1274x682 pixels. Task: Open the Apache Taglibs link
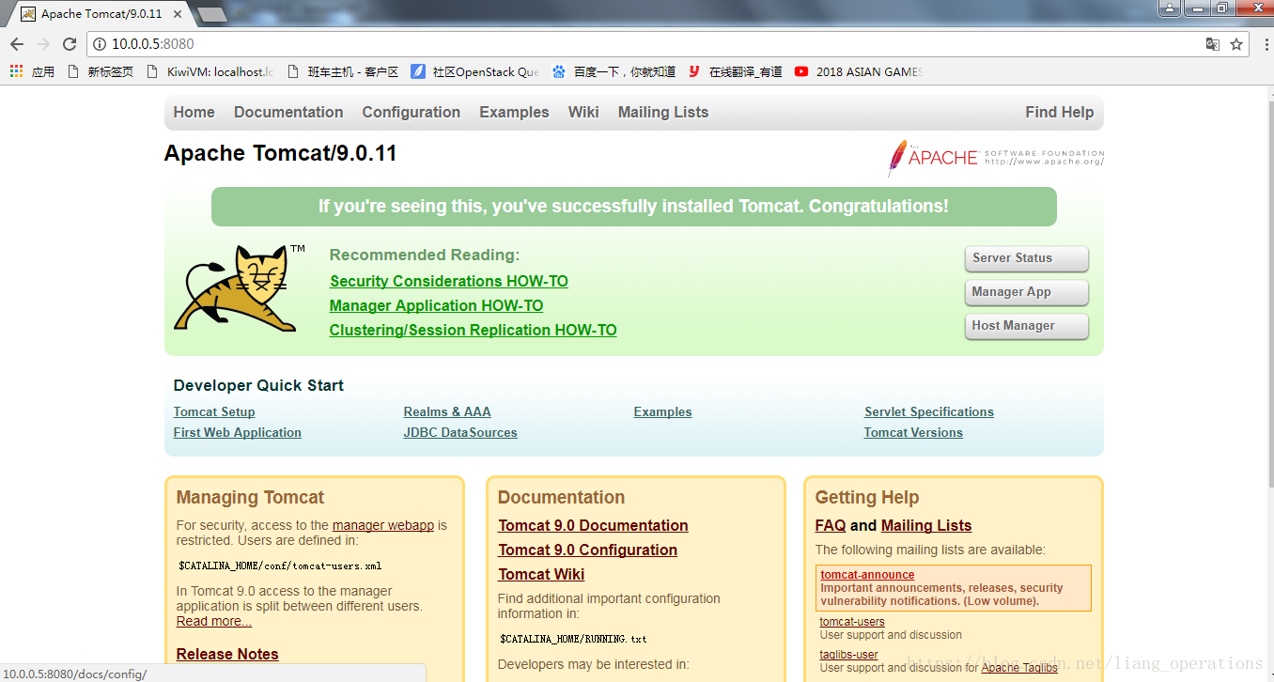coord(1019,668)
